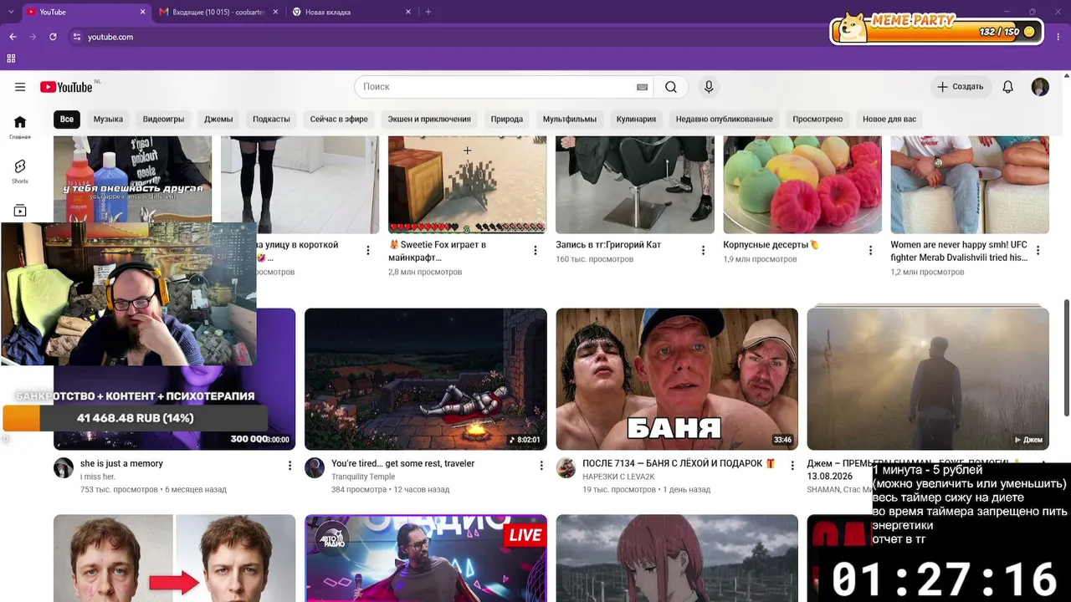
Task: Play the БАНЯ video thumbnail
Action: 677,379
